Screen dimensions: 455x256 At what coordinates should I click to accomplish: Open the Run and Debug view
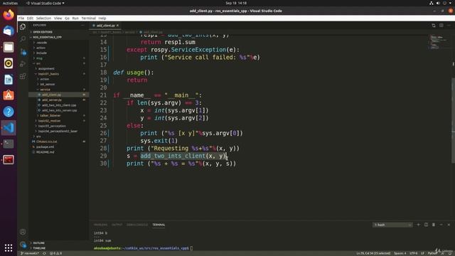[x=23, y=64]
